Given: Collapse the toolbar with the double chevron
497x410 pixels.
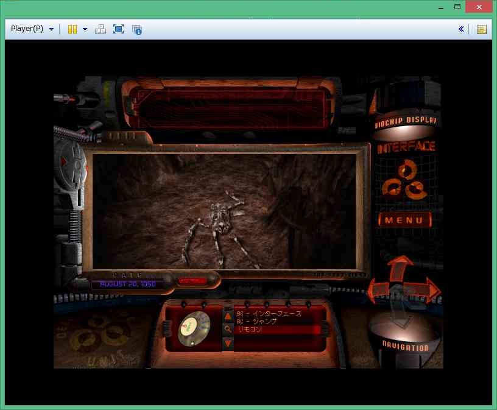Looking at the screenshot, I should pos(461,29).
